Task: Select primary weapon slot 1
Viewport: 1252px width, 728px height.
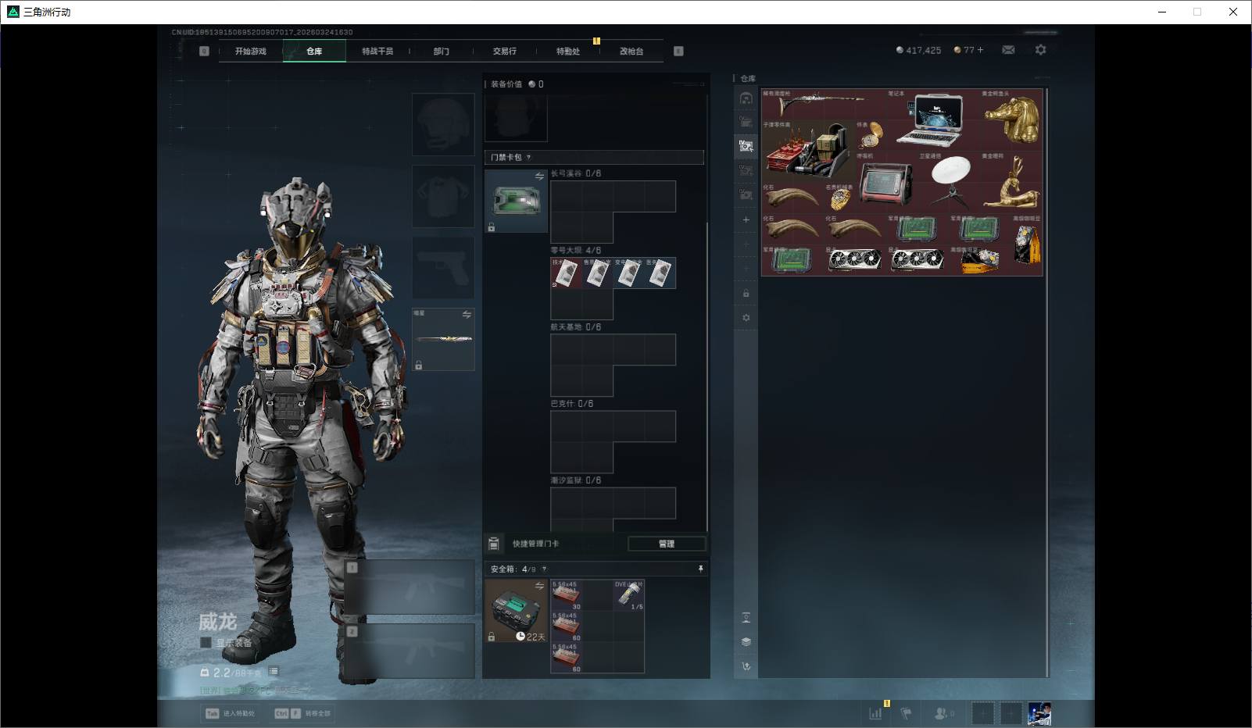Action: (x=410, y=587)
